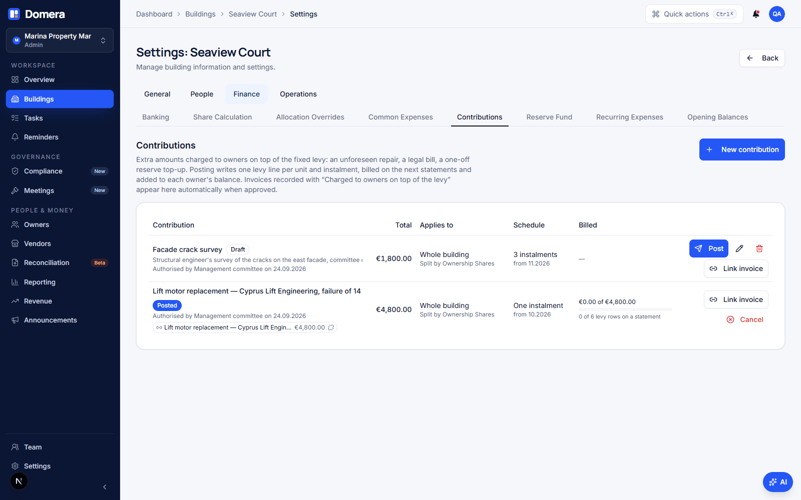The height and width of the screenshot is (500, 801).
Task: Open Announcements in the sidebar
Action: pyautogui.click(x=60, y=320)
